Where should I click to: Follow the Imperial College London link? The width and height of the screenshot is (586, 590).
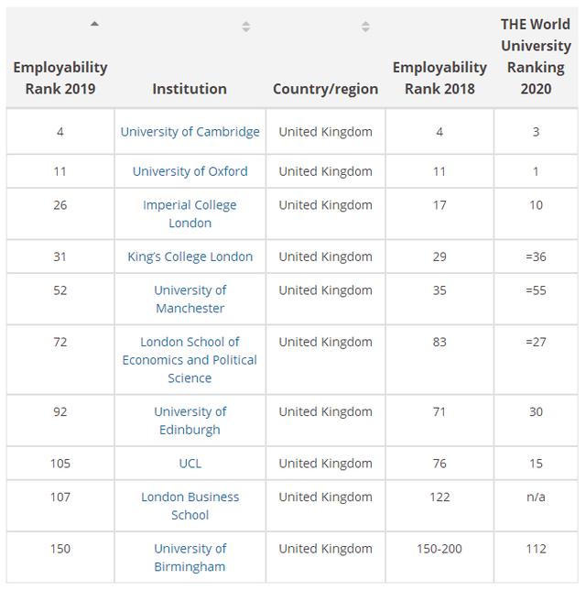[x=190, y=213]
